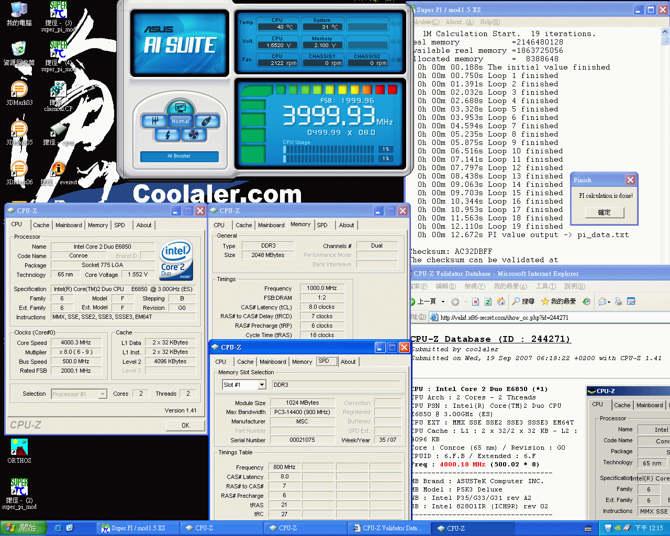The image size is (670, 536).
Task: Open Slot #1 memory slot dropdown
Action: [x=244, y=385]
